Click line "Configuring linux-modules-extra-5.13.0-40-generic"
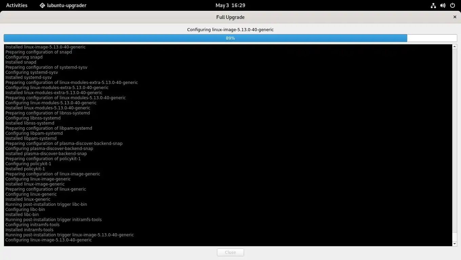 tap(57, 88)
